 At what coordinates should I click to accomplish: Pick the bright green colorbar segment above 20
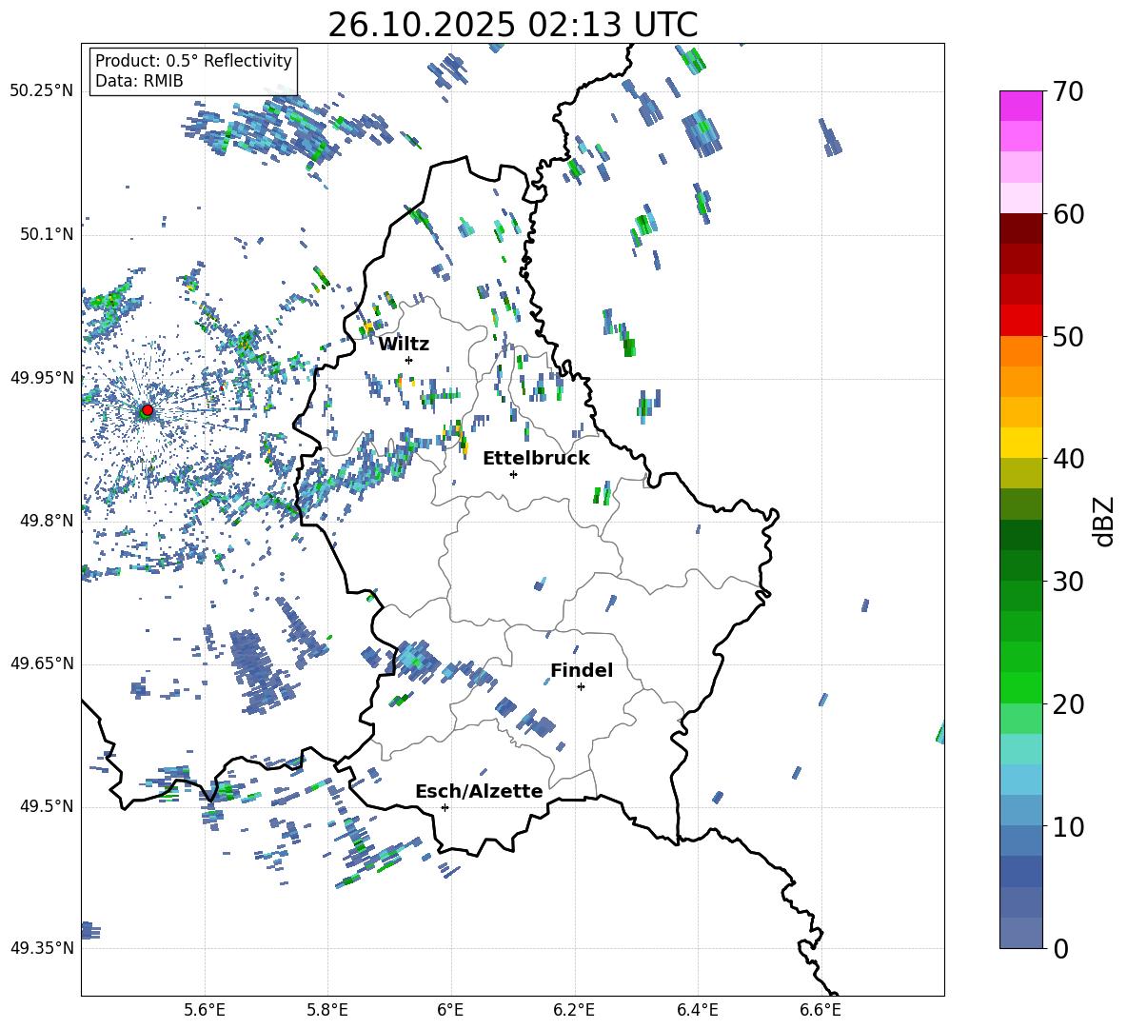tap(1021, 687)
